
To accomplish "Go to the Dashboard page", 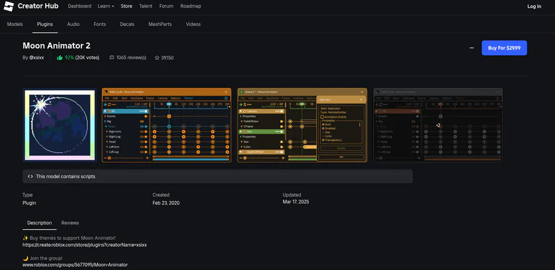I will (80, 6).
